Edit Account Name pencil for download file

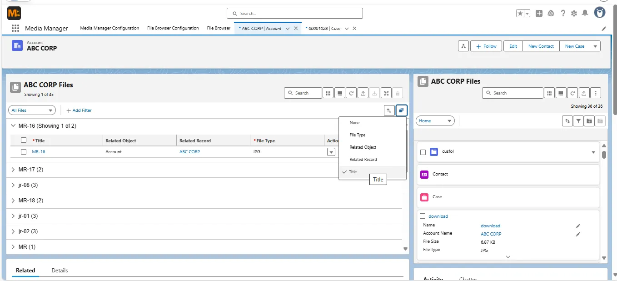click(x=578, y=234)
